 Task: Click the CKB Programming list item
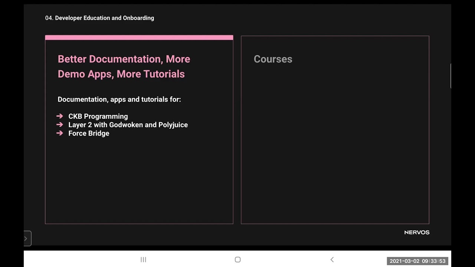point(98,116)
